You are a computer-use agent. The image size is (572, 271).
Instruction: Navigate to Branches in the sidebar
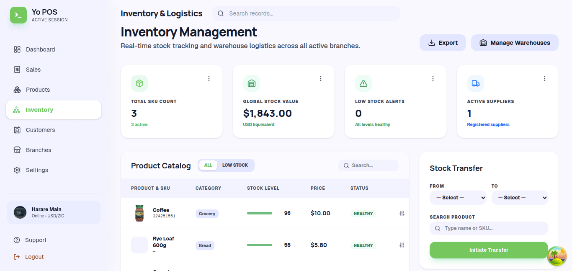tap(54, 150)
